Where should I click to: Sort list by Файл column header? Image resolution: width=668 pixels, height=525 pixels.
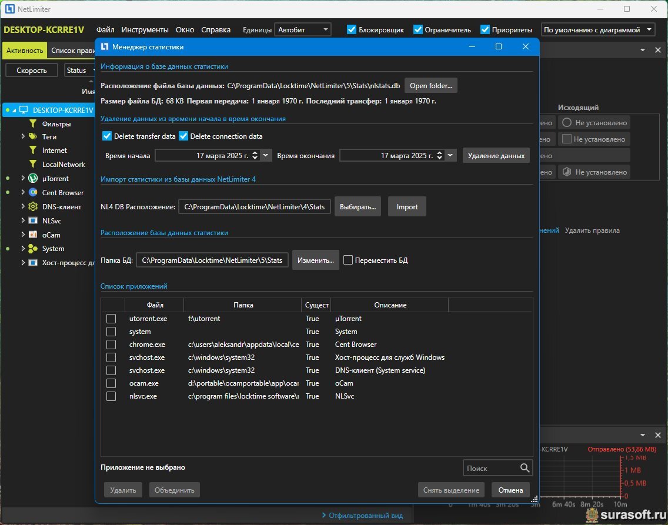tap(155, 305)
